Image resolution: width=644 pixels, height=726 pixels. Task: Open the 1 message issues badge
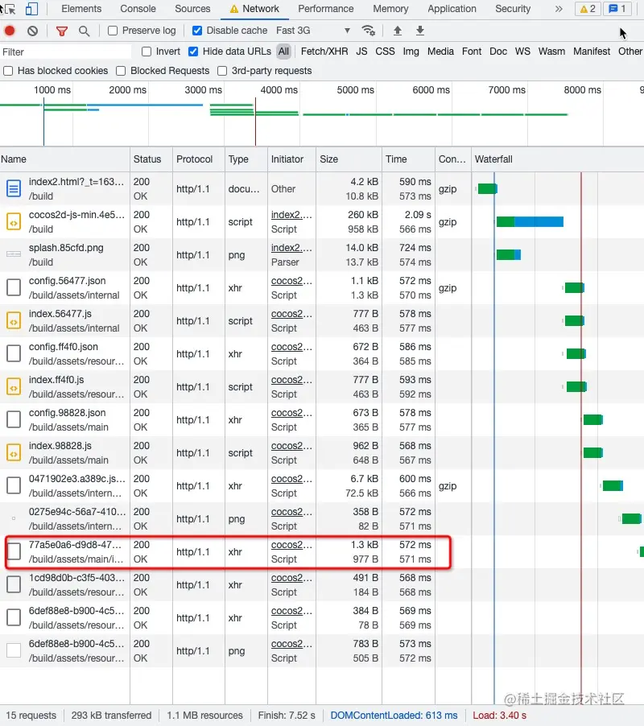point(617,9)
